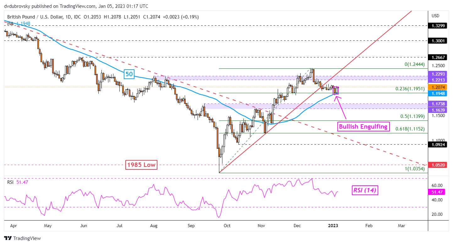Click the 1.2667 price level label
The image size is (453, 245).
pyautogui.click(x=437, y=57)
